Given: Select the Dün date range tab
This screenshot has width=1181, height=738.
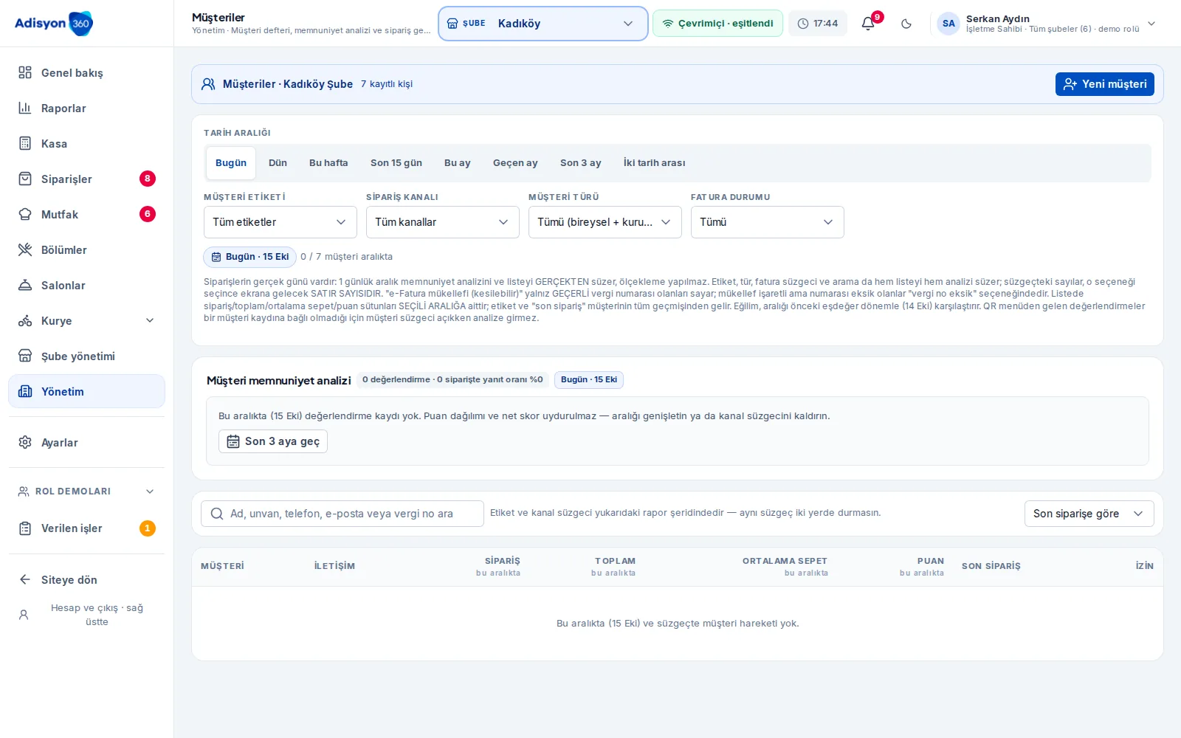Looking at the screenshot, I should pos(278,163).
